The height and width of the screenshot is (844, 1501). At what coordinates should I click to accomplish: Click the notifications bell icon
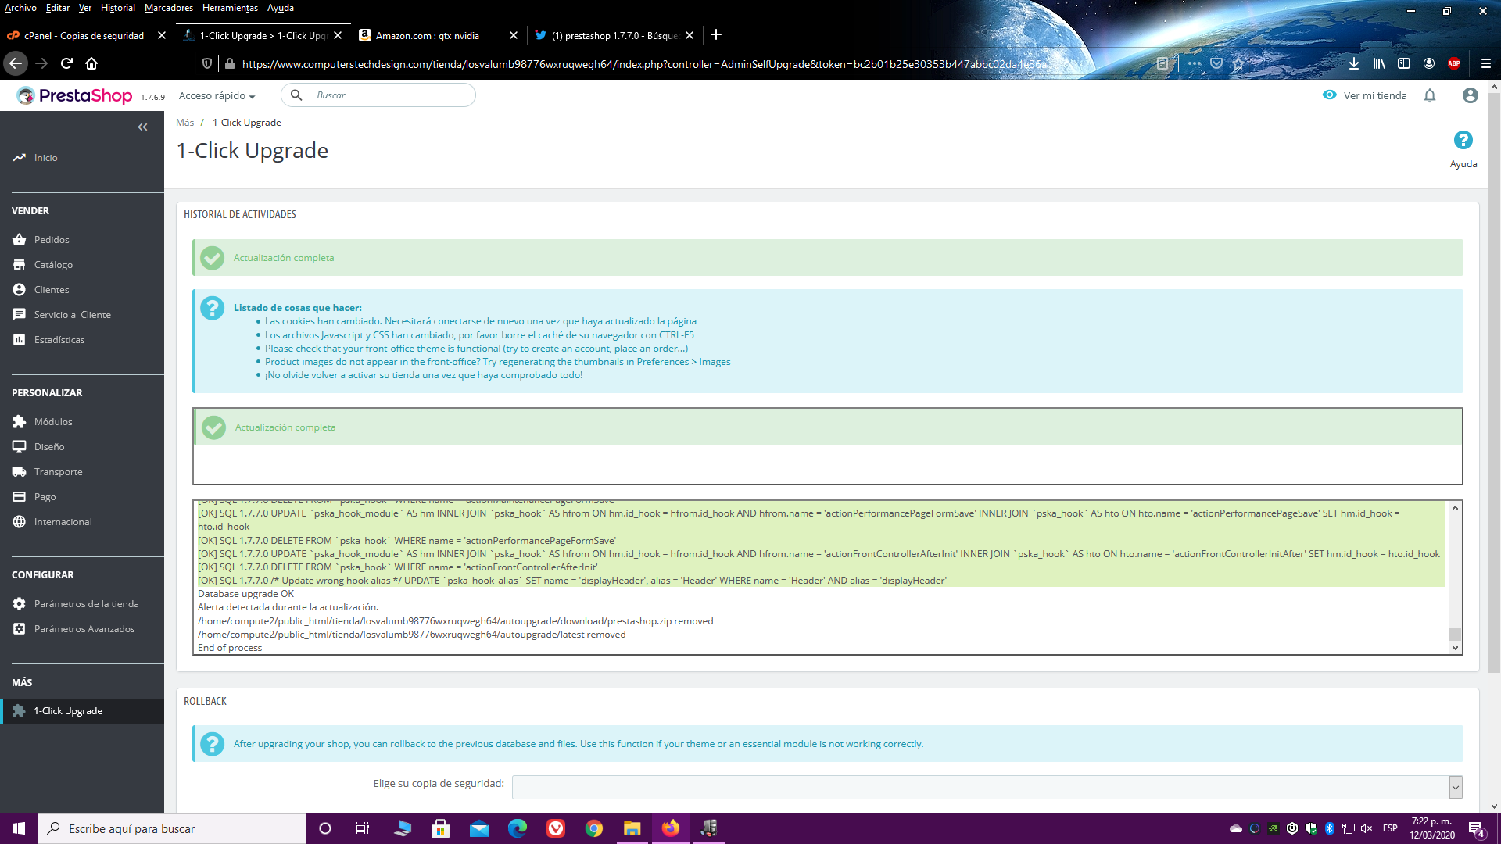click(1429, 95)
